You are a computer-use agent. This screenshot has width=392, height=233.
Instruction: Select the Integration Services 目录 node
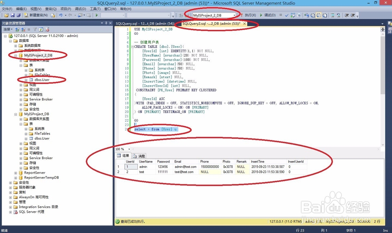point(38,207)
